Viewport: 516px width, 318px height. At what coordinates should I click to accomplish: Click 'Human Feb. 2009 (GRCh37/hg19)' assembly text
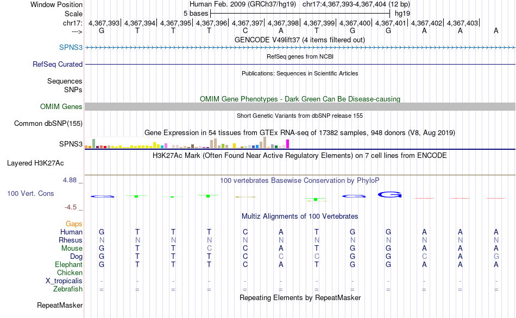243,4
